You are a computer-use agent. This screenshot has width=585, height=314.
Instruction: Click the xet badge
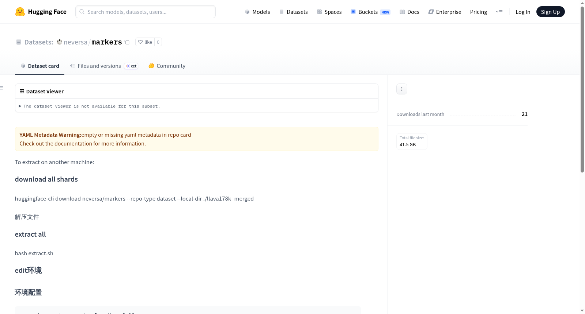(x=131, y=66)
